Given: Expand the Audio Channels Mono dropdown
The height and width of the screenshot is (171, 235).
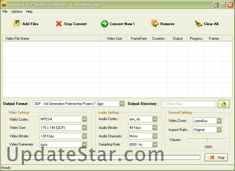Looking at the screenshot, I should click(x=155, y=136).
